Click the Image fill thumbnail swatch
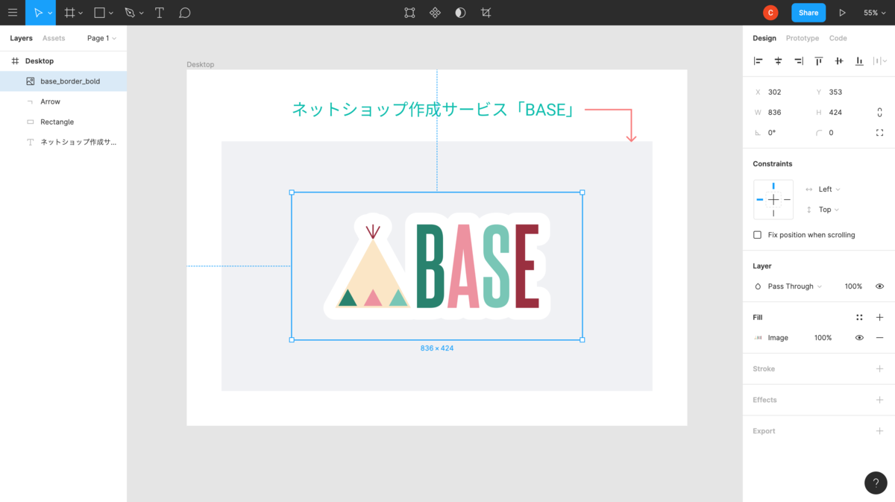This screenshot has width=895, height=502. (758, 338)
